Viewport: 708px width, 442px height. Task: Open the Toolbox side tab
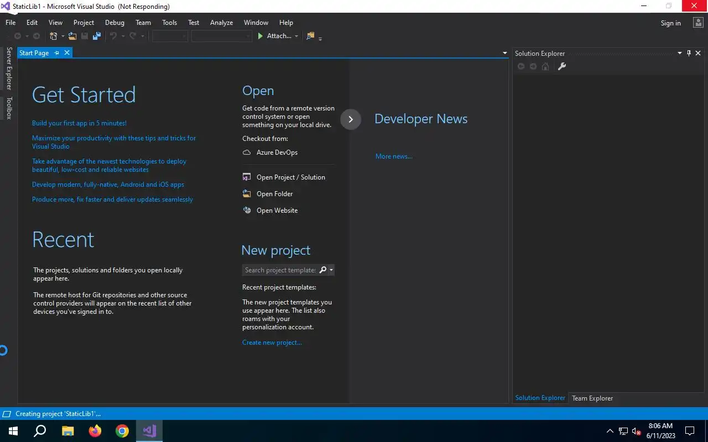[9, 108]
